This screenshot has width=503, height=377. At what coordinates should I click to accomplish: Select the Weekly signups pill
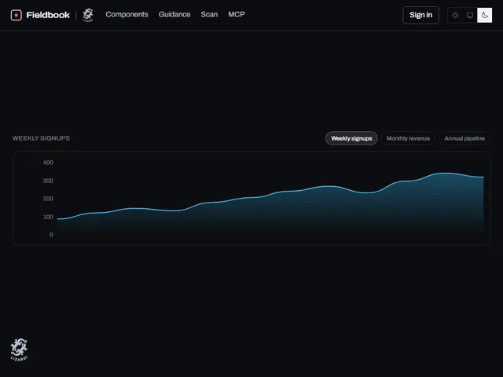tap(351, 138)
